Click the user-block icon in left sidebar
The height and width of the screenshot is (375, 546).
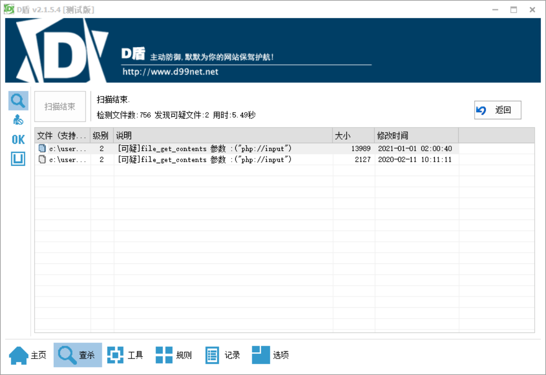pyautogui.click(x=18, y=120)
